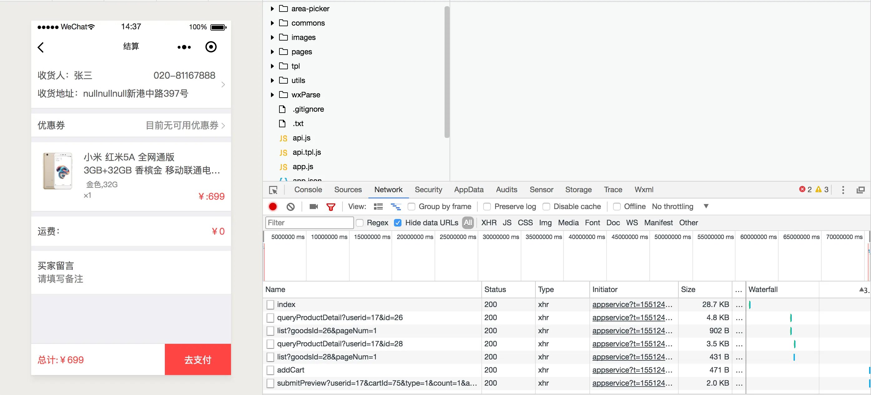The width and height of the screenshot is (871, 395).
Task: Switch to the Audits tab
Action: point(506,190)
